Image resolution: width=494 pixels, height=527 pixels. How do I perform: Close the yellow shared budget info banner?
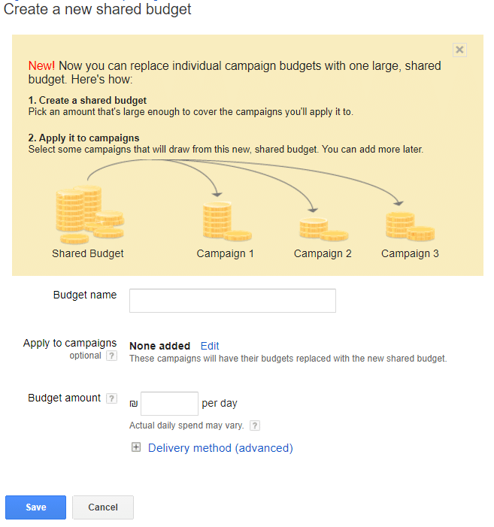[459, 50]
